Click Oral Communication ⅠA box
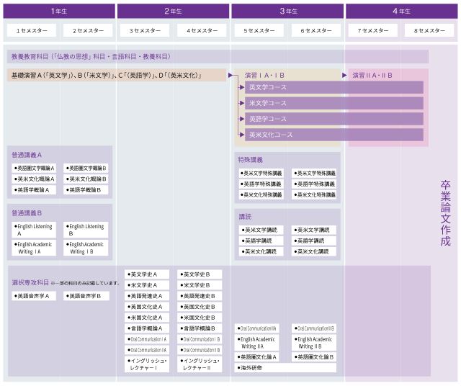 coord(147,339)
